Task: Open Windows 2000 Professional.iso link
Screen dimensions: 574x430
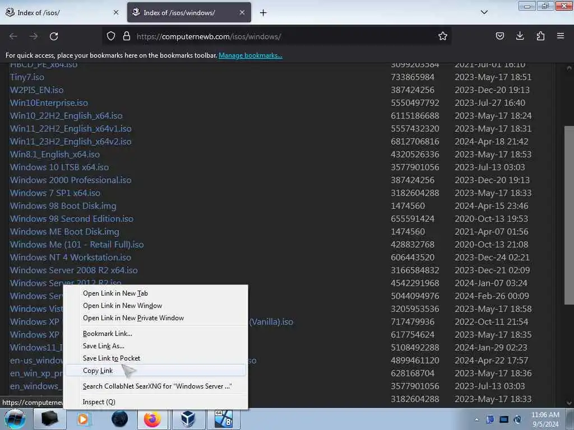Action: 71,180
